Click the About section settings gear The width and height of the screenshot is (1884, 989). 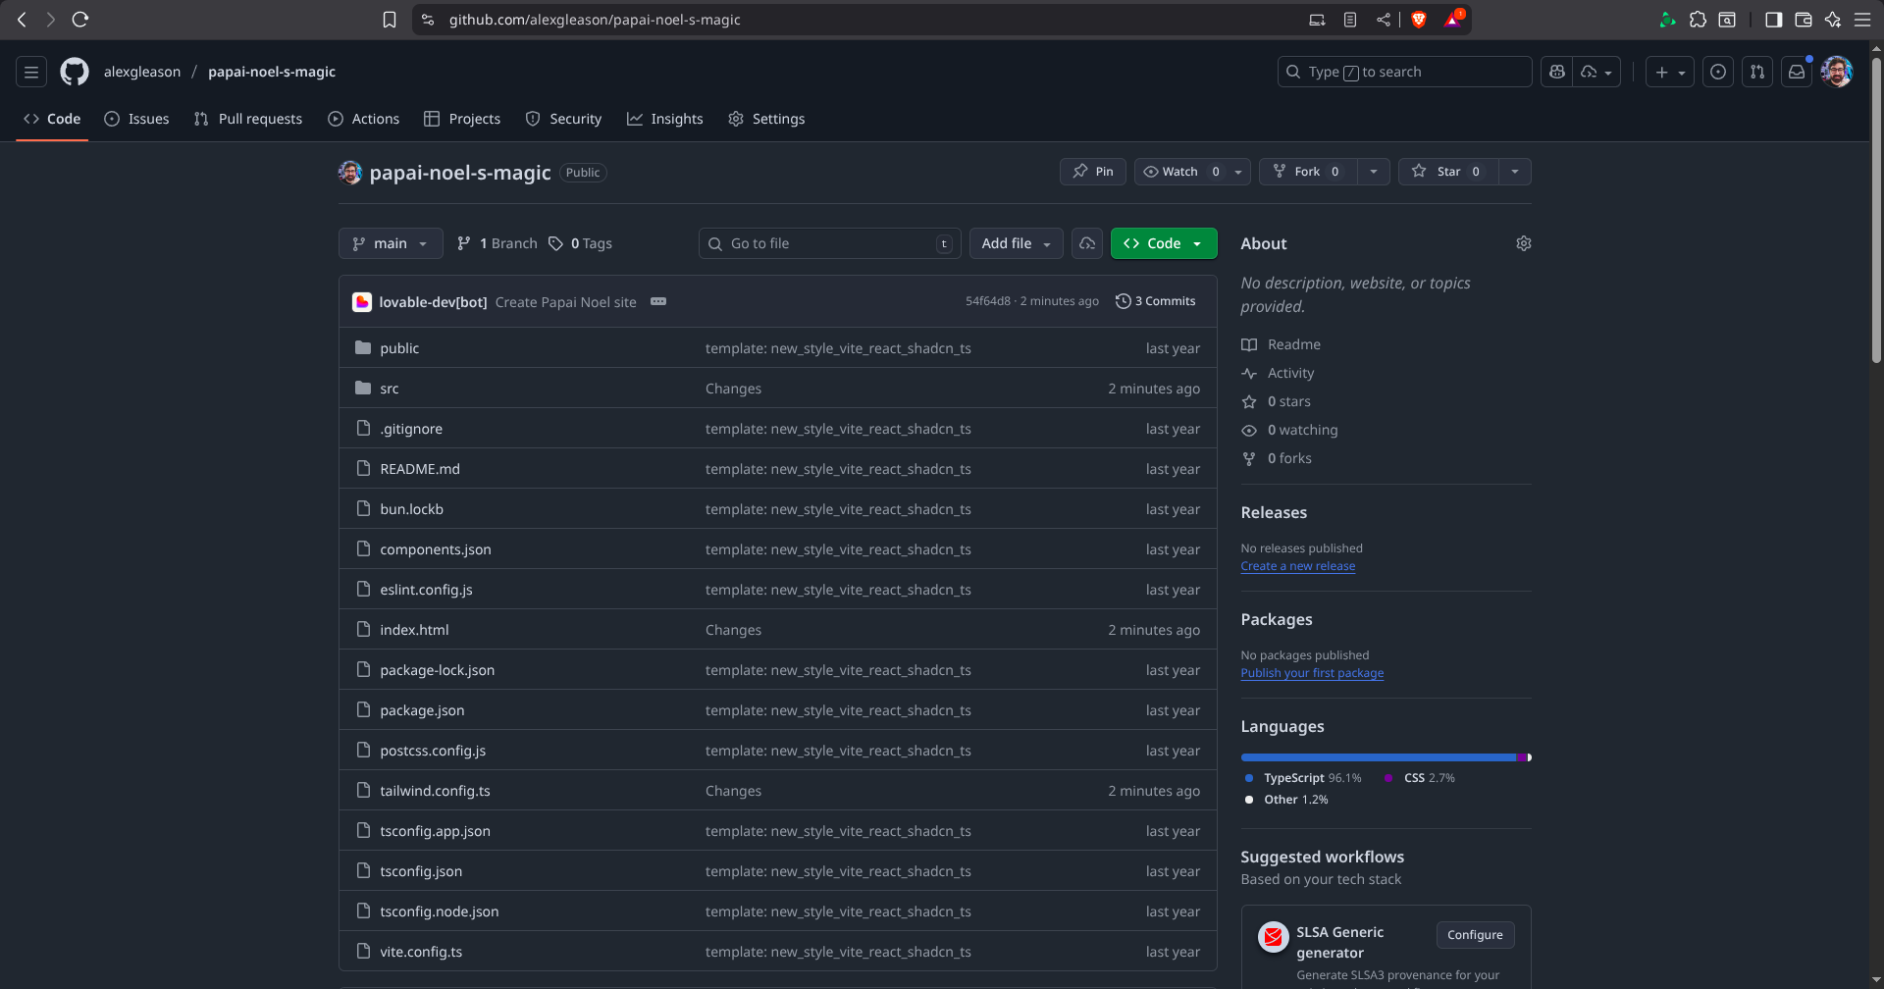1523,243
